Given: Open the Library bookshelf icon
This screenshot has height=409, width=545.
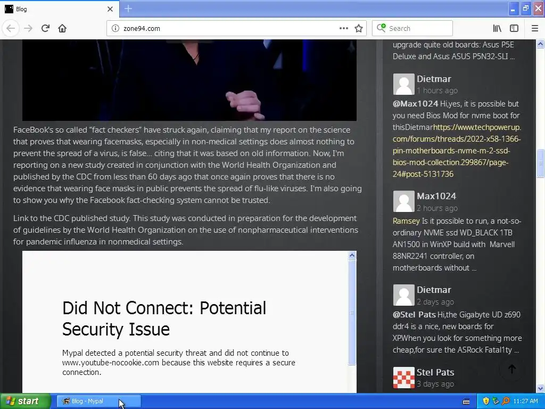Looking at the screenshot, I should click(497, 28).
